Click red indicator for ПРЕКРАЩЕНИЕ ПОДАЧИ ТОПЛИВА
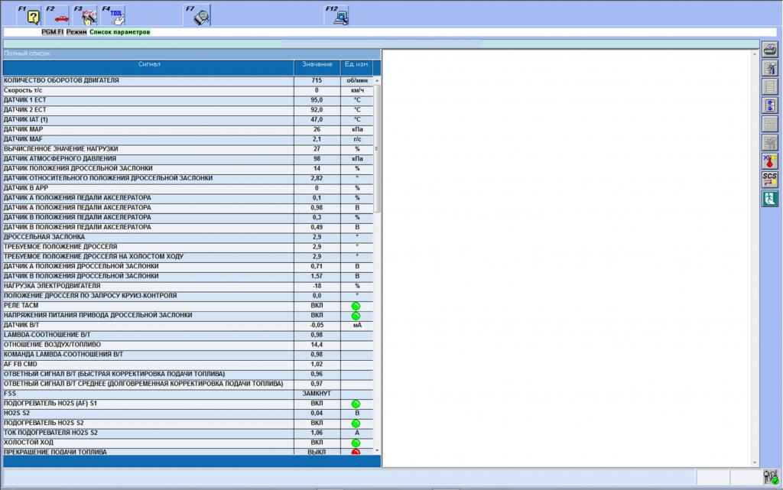The image size is (783, 490). [356, 453]
